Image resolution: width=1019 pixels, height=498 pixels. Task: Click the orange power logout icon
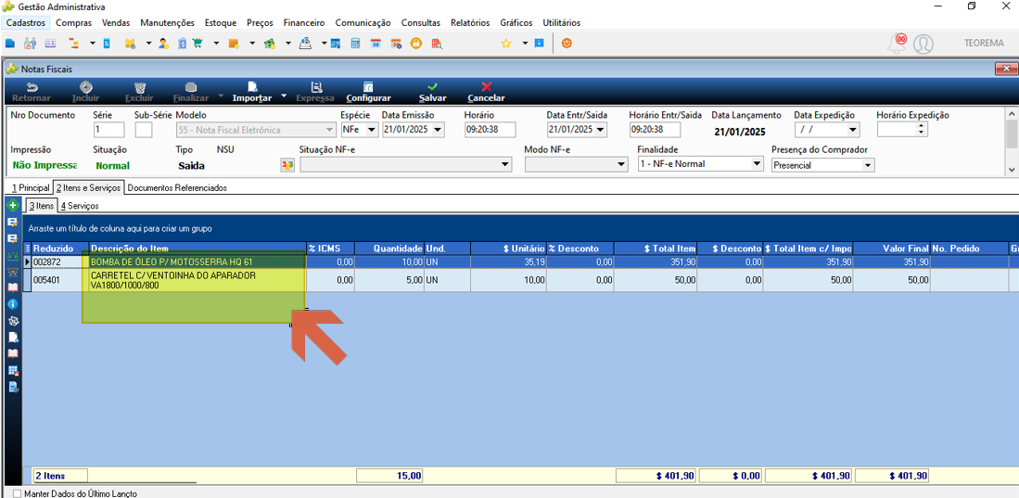point(566,44)
